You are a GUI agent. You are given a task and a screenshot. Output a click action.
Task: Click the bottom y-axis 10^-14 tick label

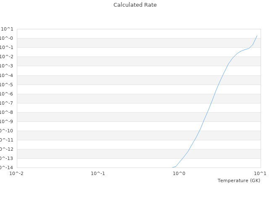[x=7, y=167]
